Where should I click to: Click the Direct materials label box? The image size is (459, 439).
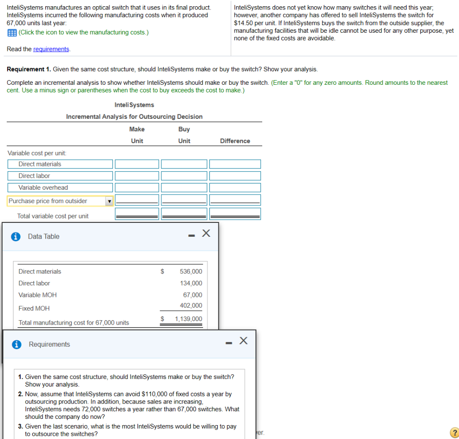click(x=60, y=164)
